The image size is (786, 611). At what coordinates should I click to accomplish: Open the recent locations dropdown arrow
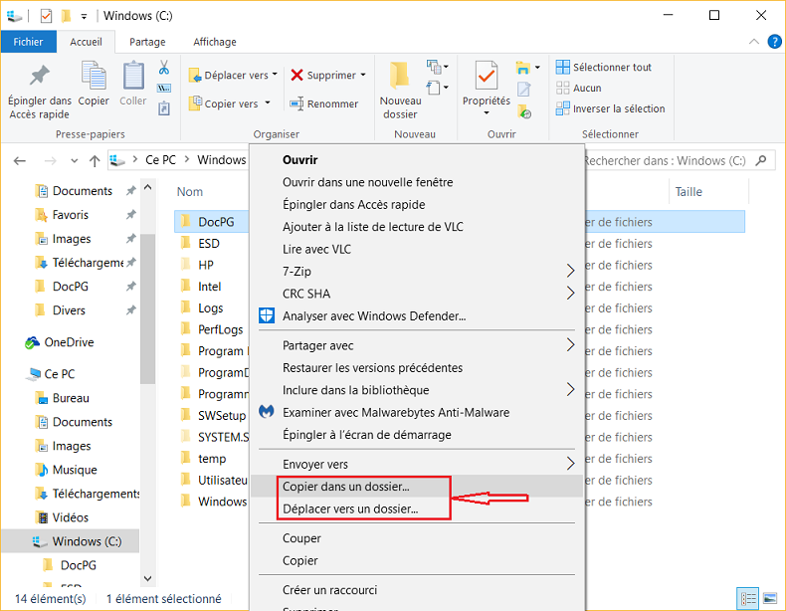75,161
